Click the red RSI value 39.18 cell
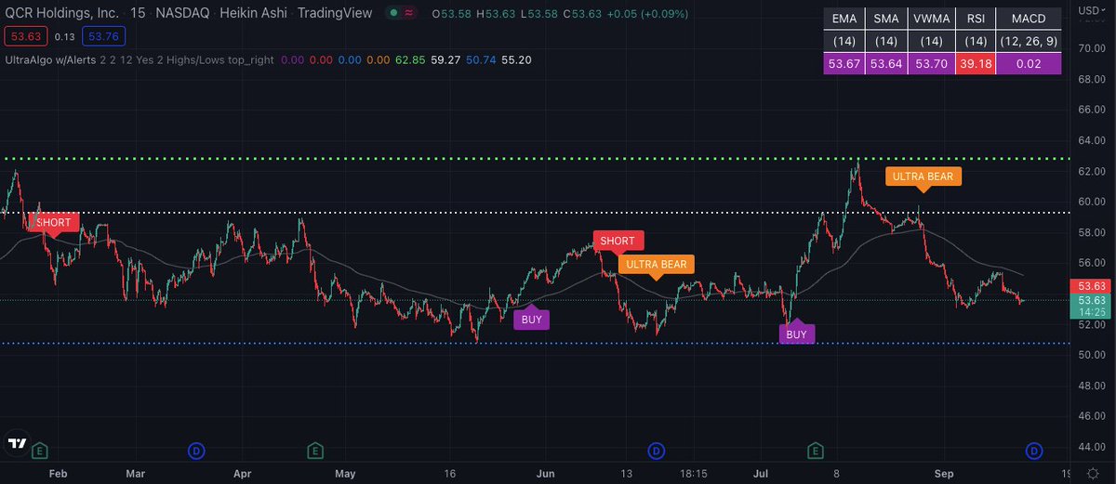This screenshot has height=484, width=1116. [976, 64]
